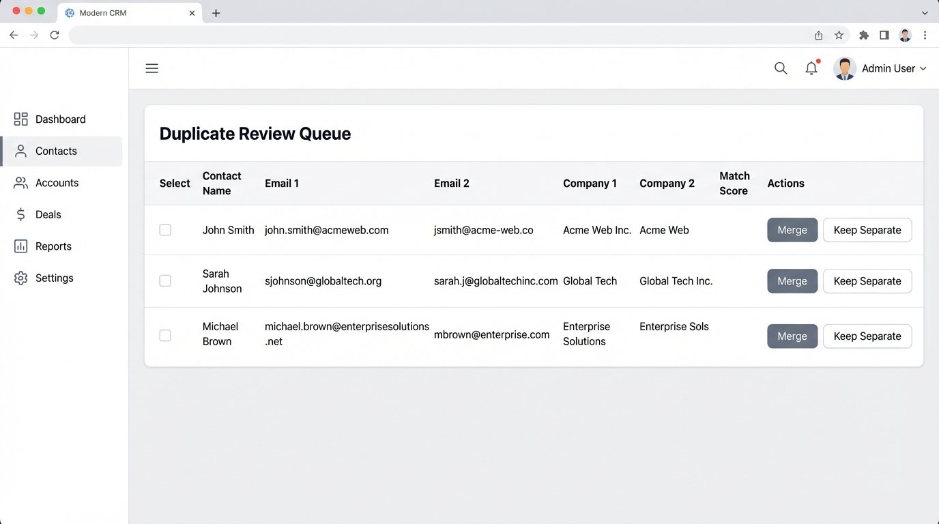Open Accounts from the sidebar icon

pyautogui.click(x=19, y=182)
